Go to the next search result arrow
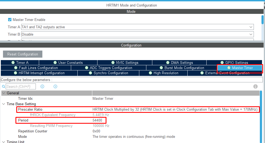The width and height of the screenshot is (265, 143). pyautogui.click(x=55, y=86)
